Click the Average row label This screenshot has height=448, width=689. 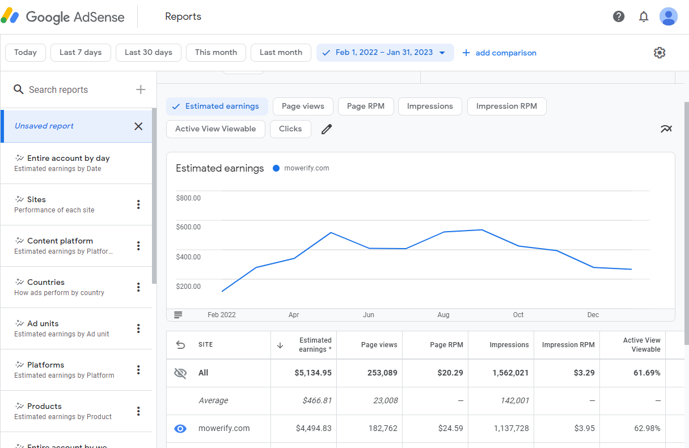(x=213, y=400)
